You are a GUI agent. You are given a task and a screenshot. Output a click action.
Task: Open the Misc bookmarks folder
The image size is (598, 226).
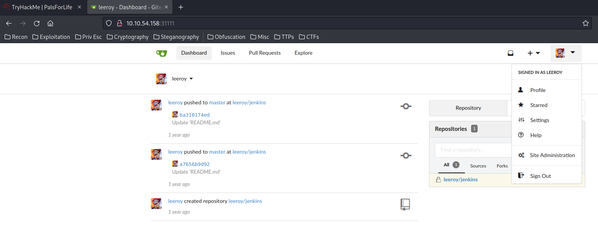coord(260,37)
